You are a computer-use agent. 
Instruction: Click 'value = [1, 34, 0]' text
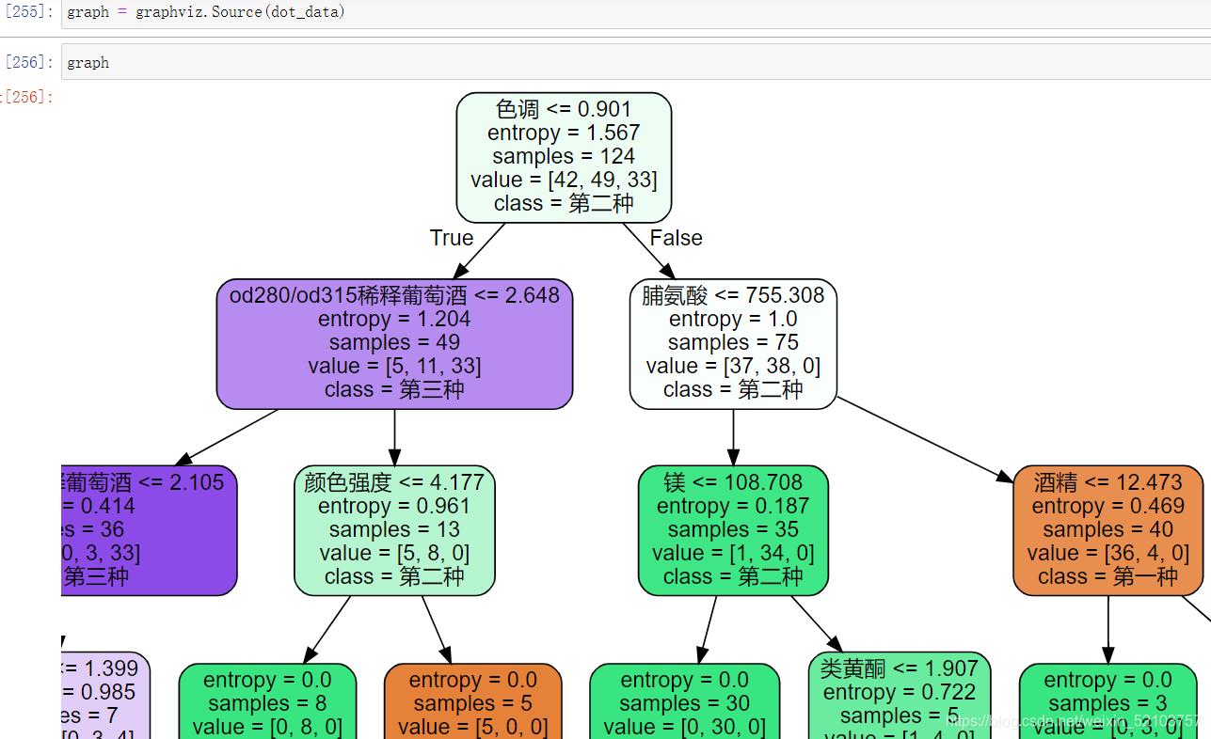coord(733,553)
